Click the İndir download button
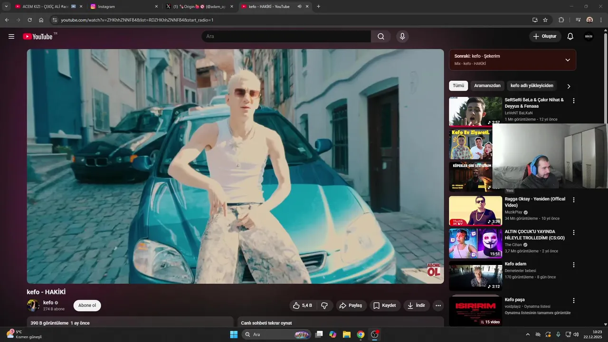The height and width of the screenshot is (342, 608). coord(416,305)
